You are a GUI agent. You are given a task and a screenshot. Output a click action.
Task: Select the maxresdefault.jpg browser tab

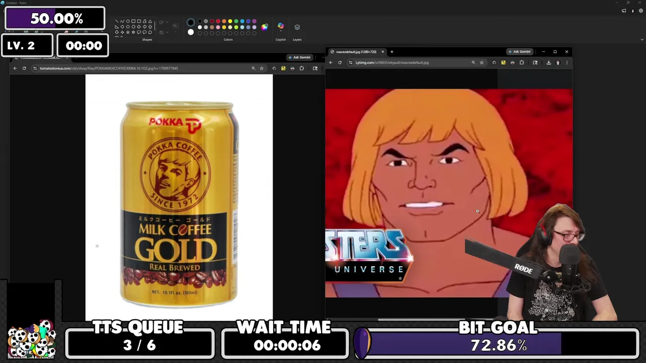click(x=357, y=51)
